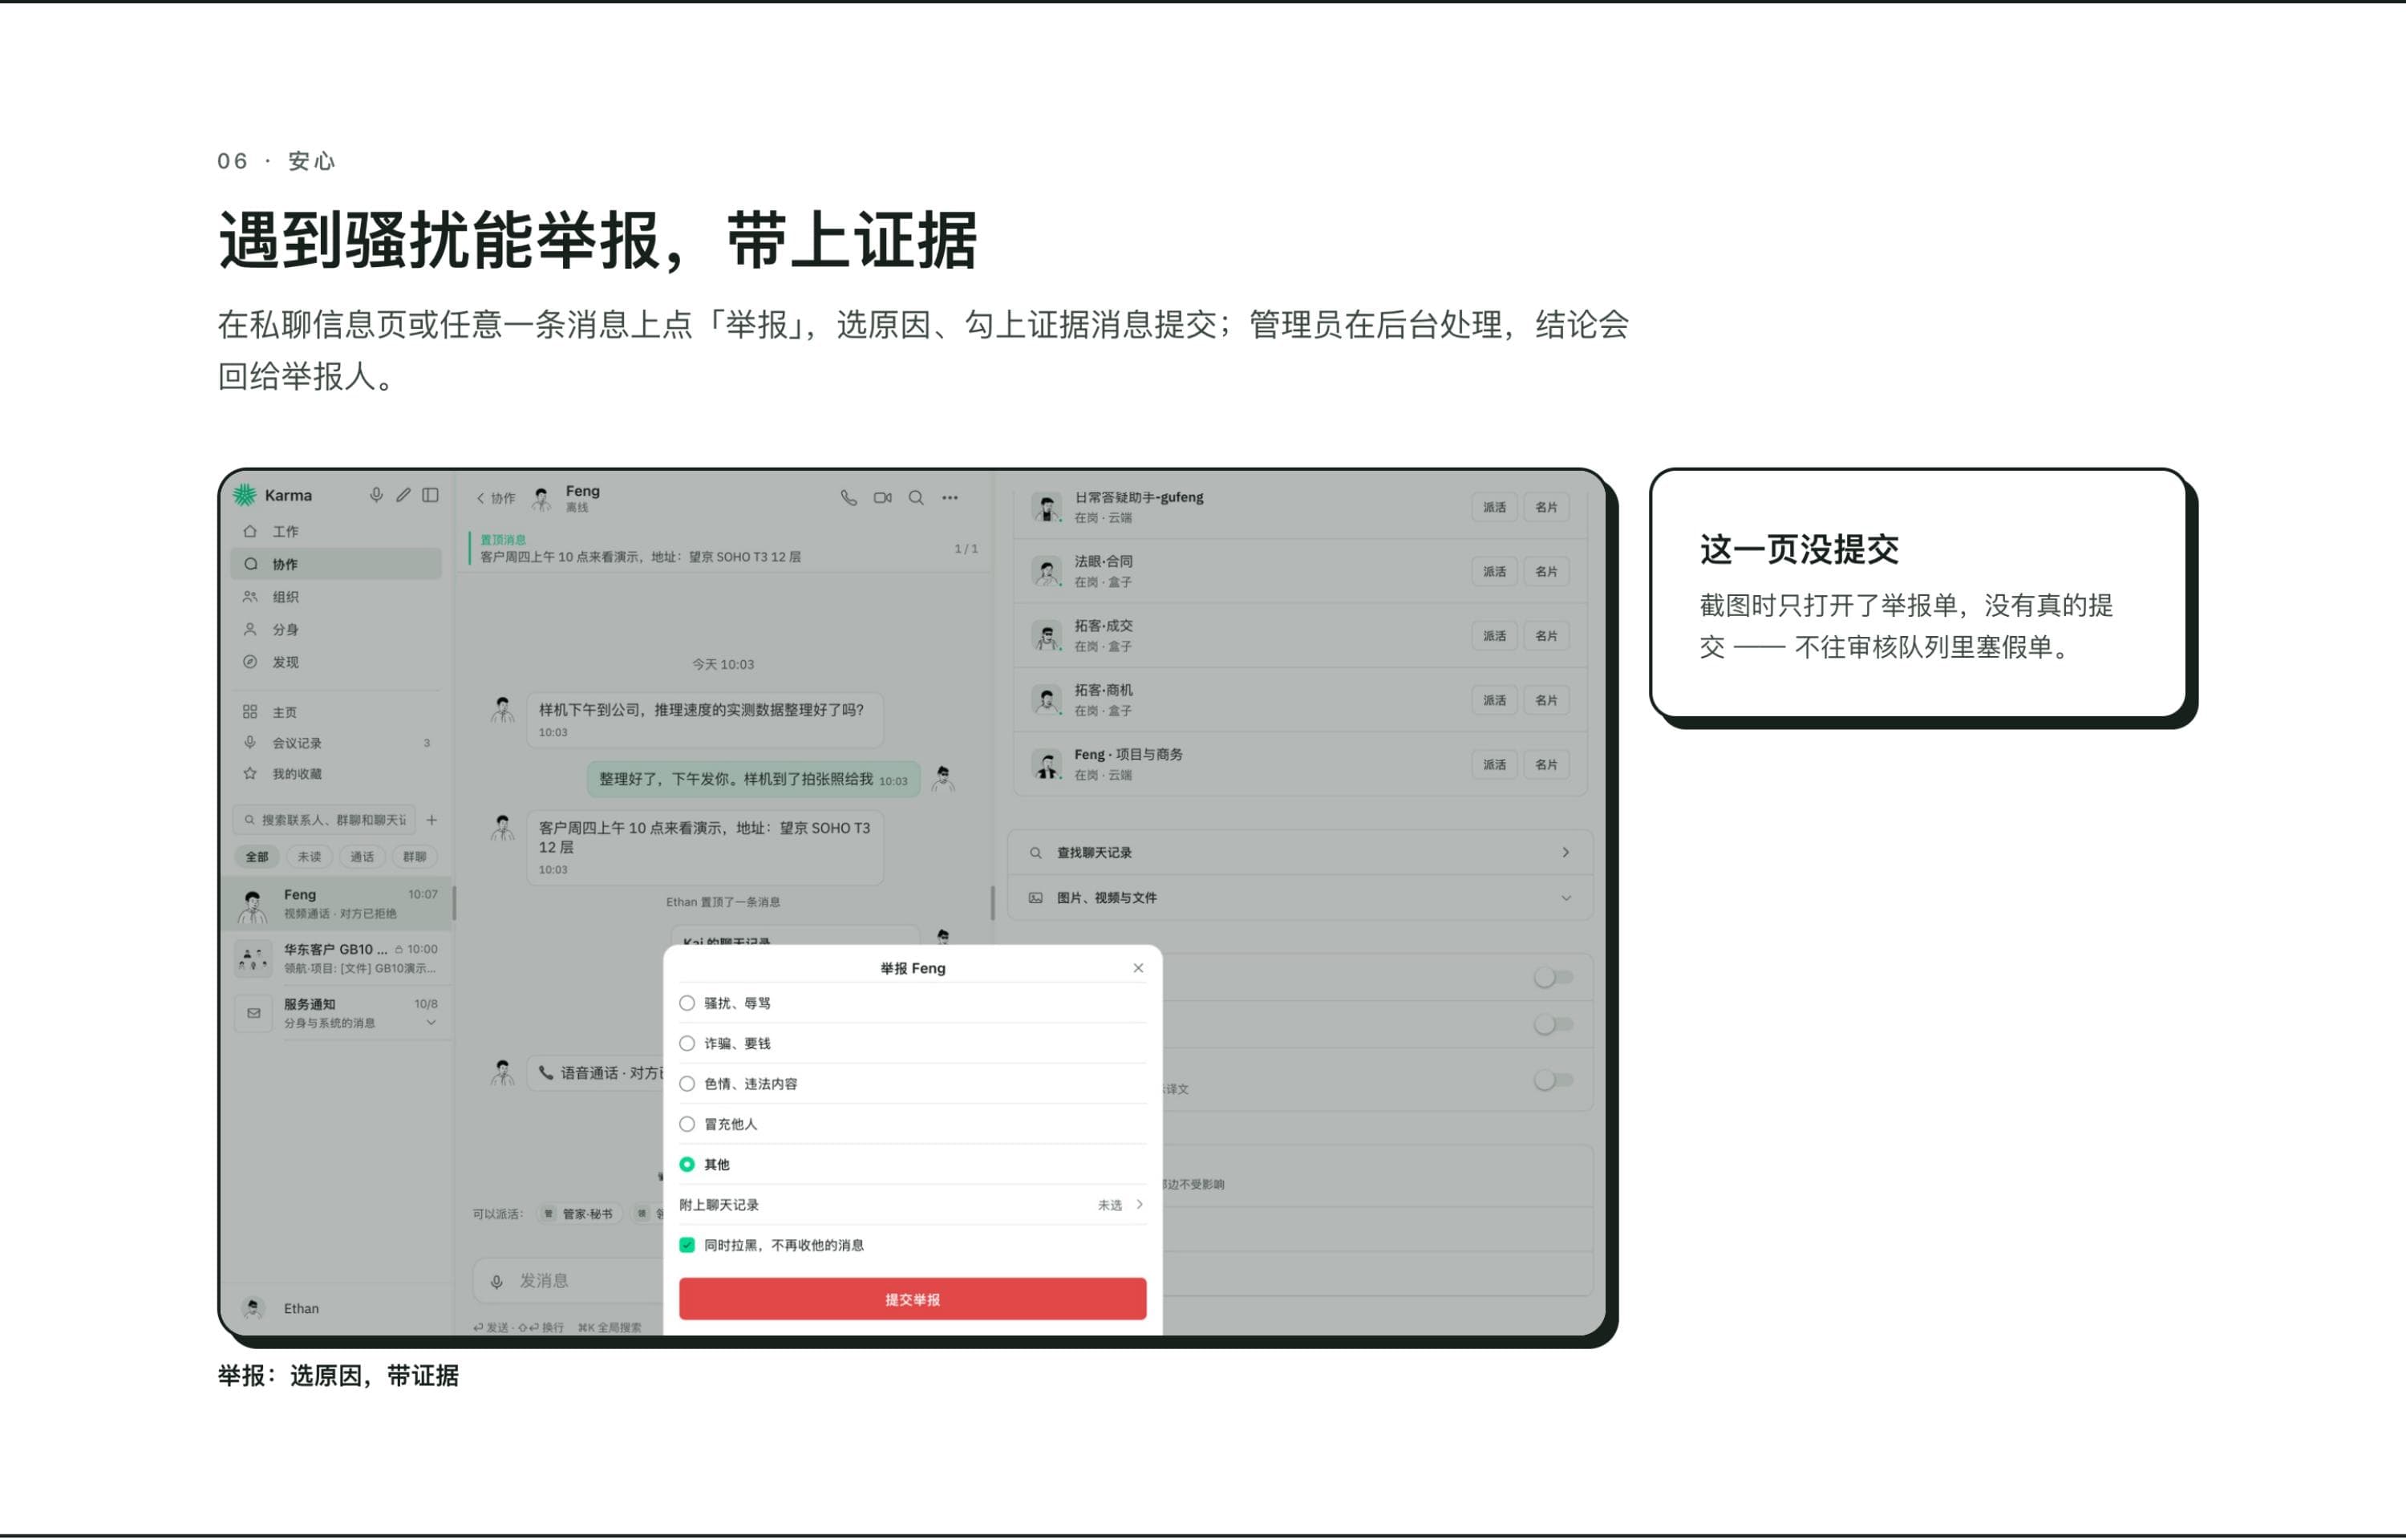Expand the 服务通知 chevron
The width and height of the screenshot is (2406, 1540).
point(431,1023)
